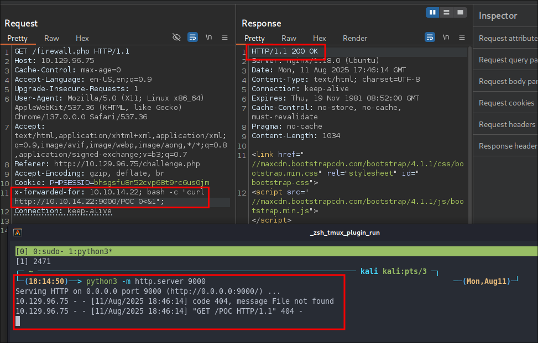Click the request 'Connection: keep-alive' line
538x343 pixels.
click(x=63, y=211)
